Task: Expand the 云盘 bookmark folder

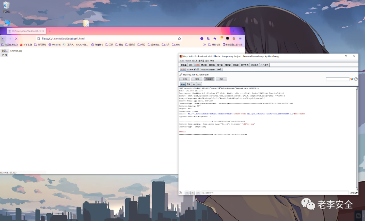Action: pyautogui.click(x=119, y=45)
